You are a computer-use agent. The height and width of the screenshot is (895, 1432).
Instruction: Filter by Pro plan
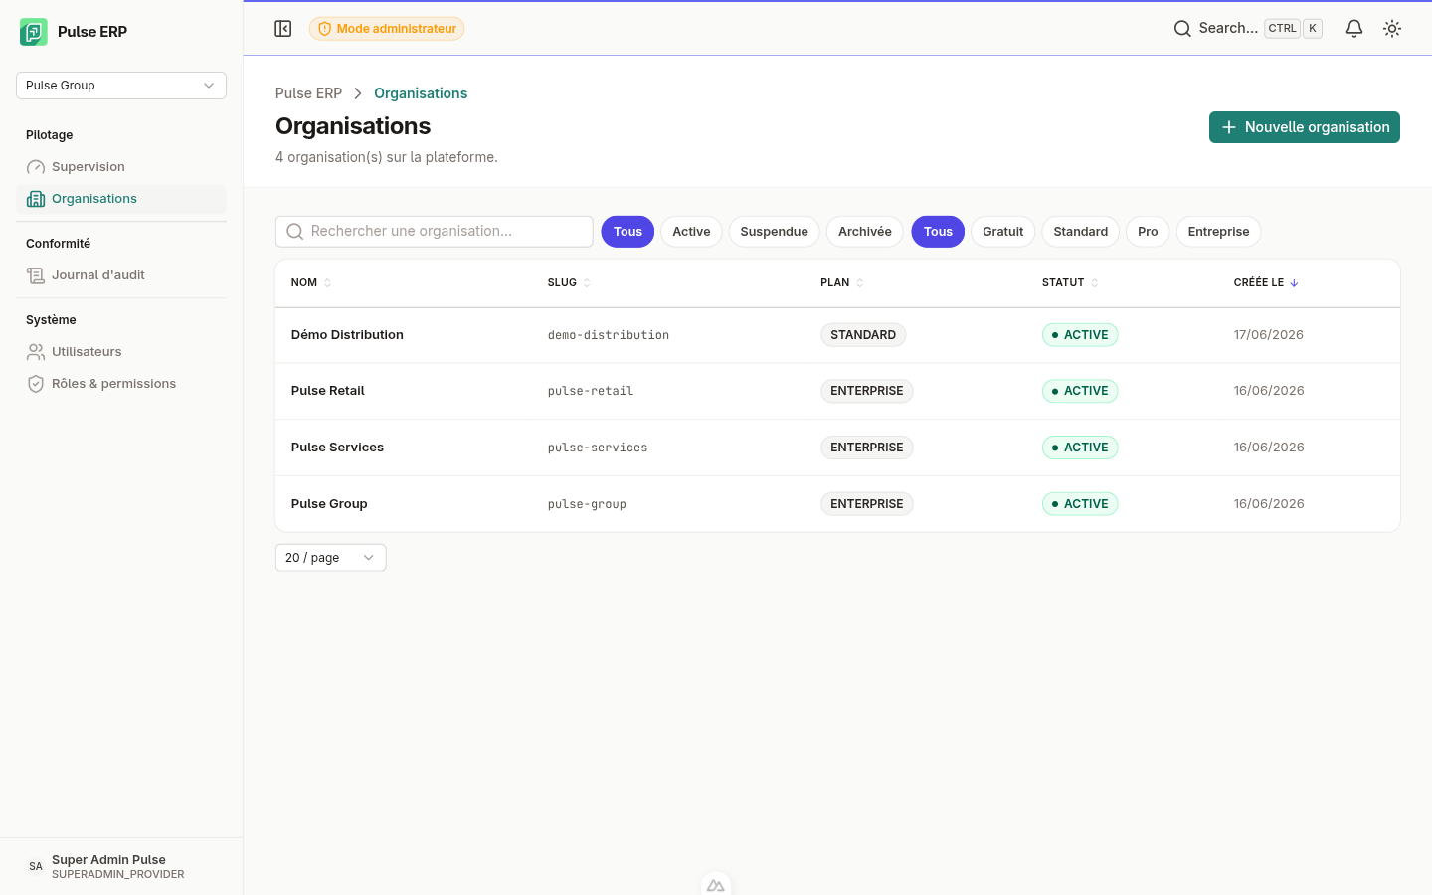(x=1148, y=232)
